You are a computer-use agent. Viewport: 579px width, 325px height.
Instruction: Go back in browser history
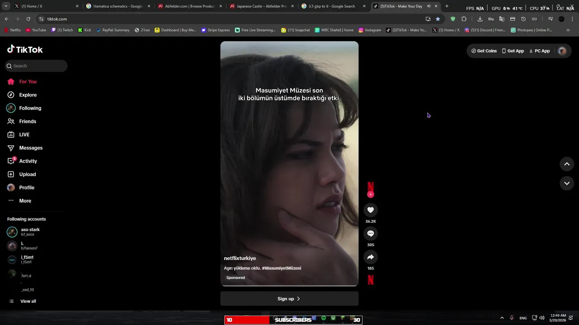pyautogui.click(x=6, y=19)
